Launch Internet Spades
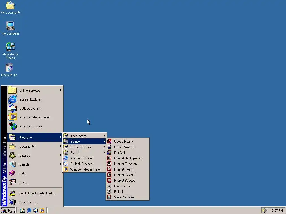The height and width of the screenshot is (214, 286). coord(127,180)
